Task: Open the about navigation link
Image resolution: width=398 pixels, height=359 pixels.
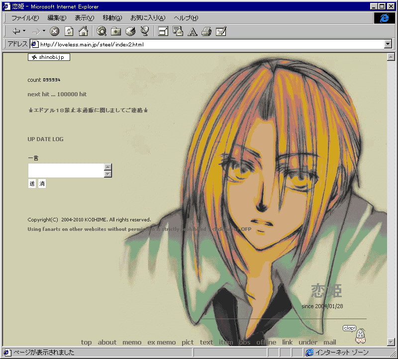Action: (x=107, y=343)
